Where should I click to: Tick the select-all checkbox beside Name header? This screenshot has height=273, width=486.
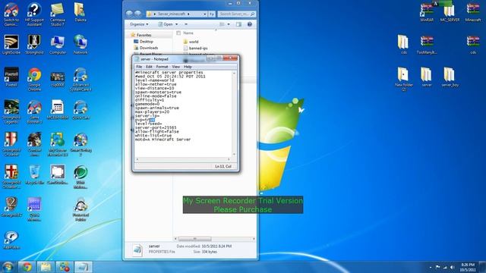[x=178, y=33]
